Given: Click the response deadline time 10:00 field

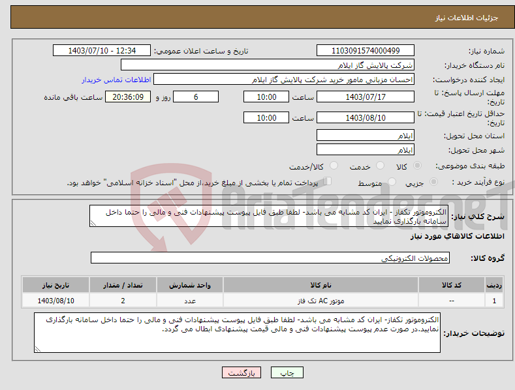Looking at the screenshot, I should tap(266, 97).
